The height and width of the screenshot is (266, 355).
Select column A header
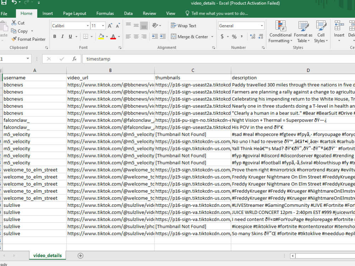(35, 70)
